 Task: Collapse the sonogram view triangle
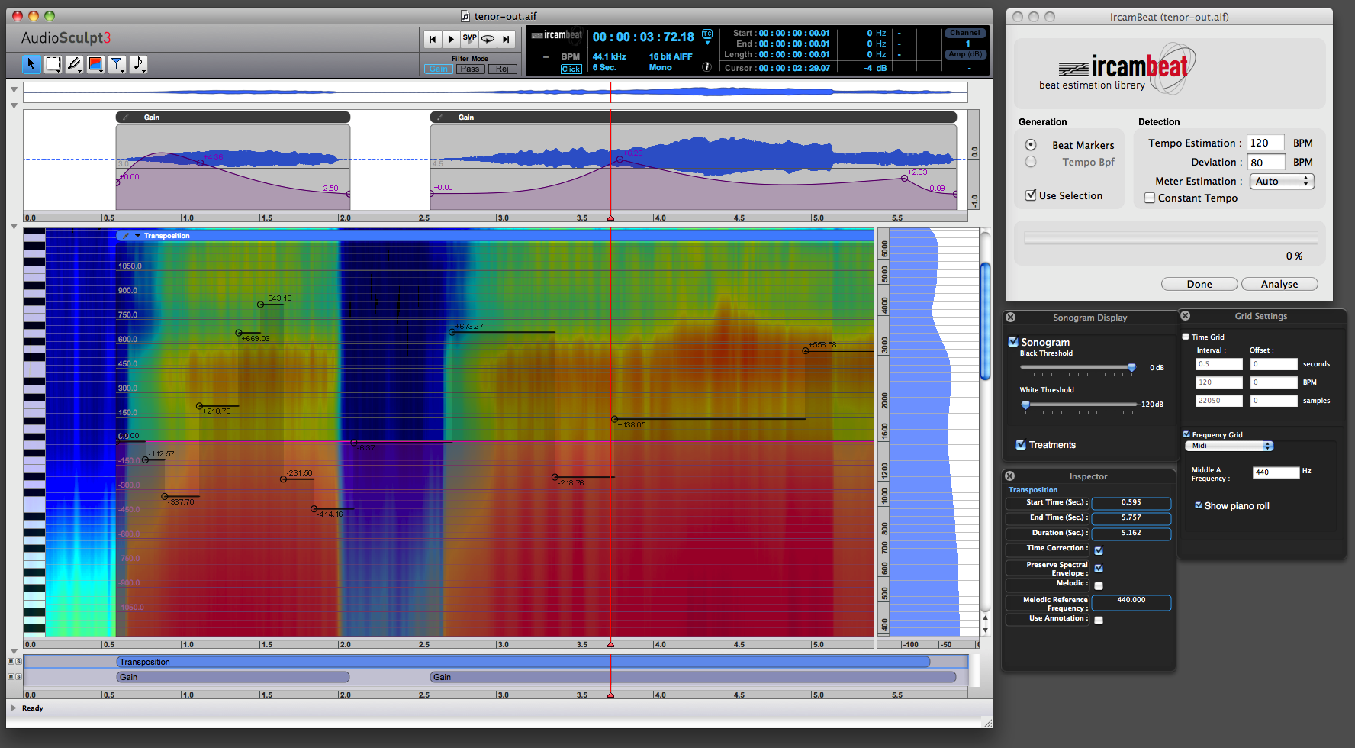(x=14, y=226)
